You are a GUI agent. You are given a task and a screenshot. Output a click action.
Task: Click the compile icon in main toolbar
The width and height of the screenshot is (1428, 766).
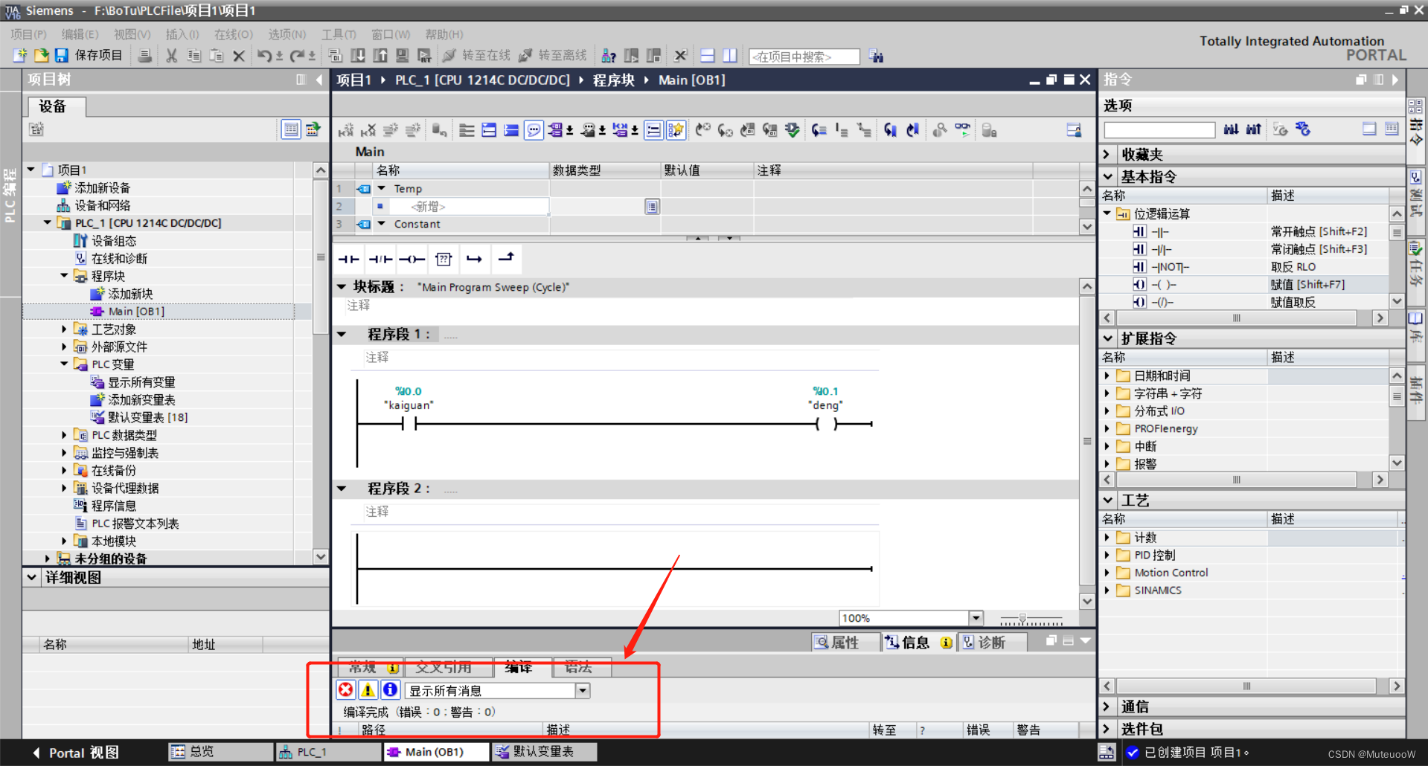coord(336,56)
